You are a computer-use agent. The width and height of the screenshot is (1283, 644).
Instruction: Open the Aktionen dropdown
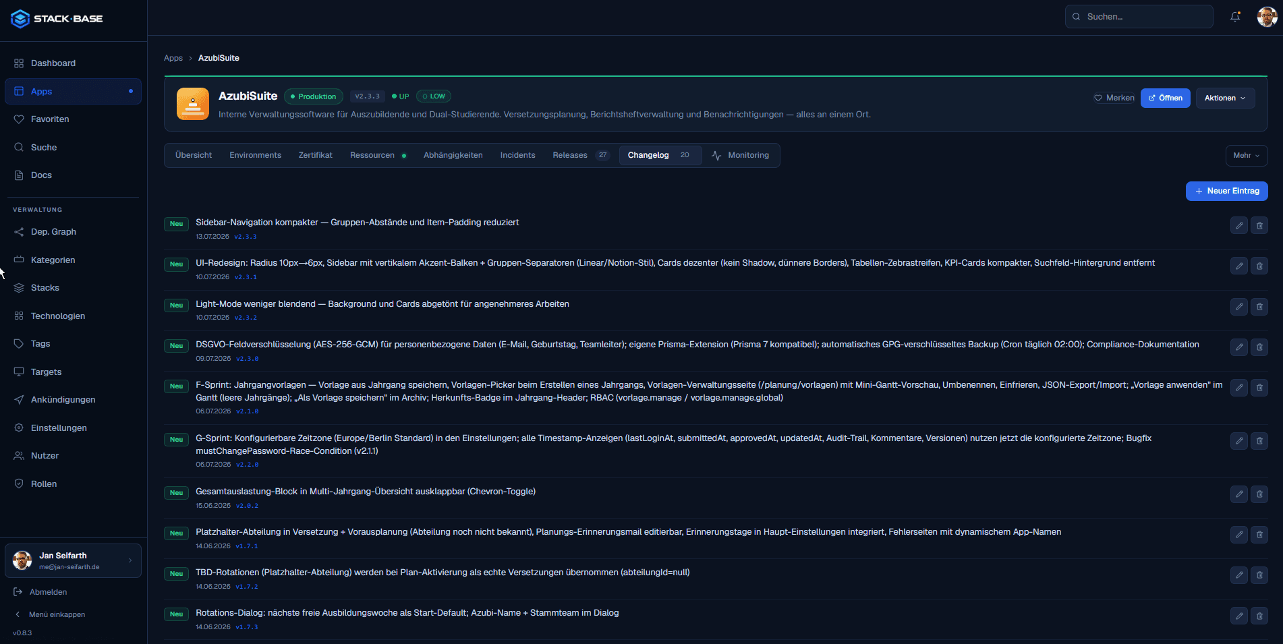tap(1226, 98)
